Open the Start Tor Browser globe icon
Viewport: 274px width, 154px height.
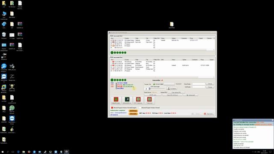(x=12, y=110)
